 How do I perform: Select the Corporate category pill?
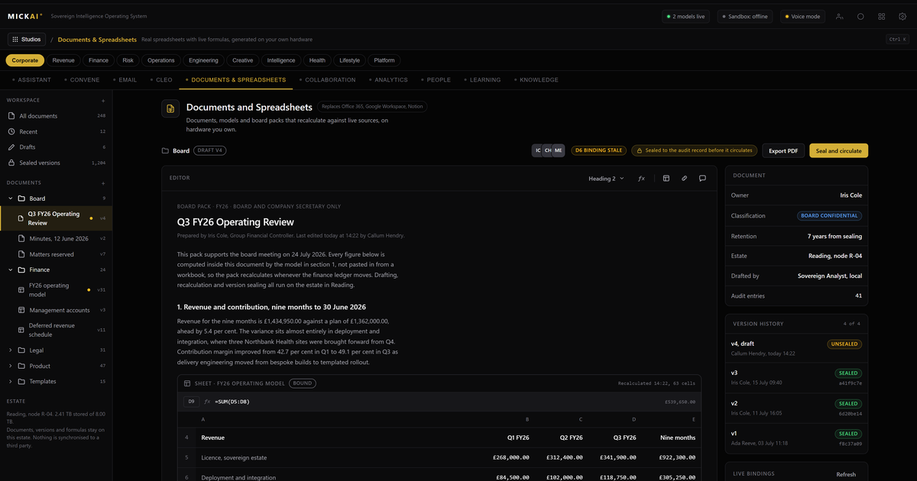coord(25,60)
